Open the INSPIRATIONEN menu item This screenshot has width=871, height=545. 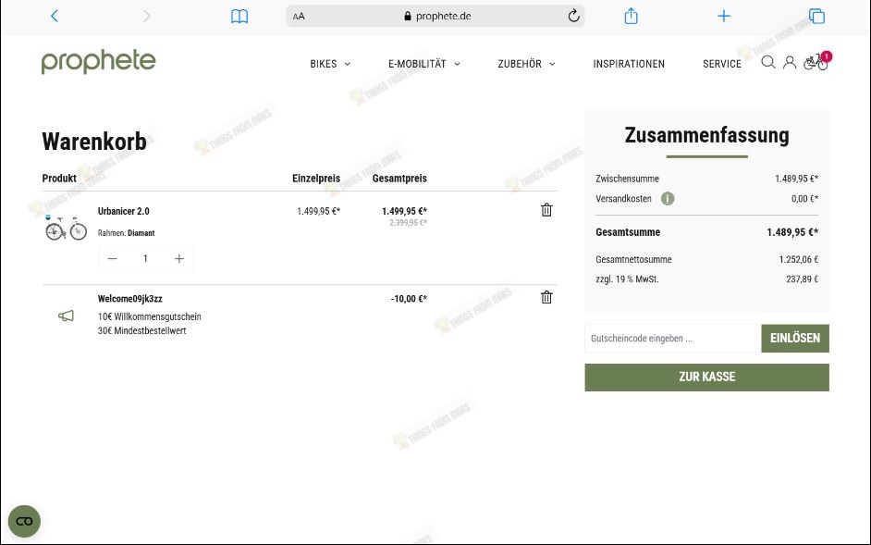629,64
